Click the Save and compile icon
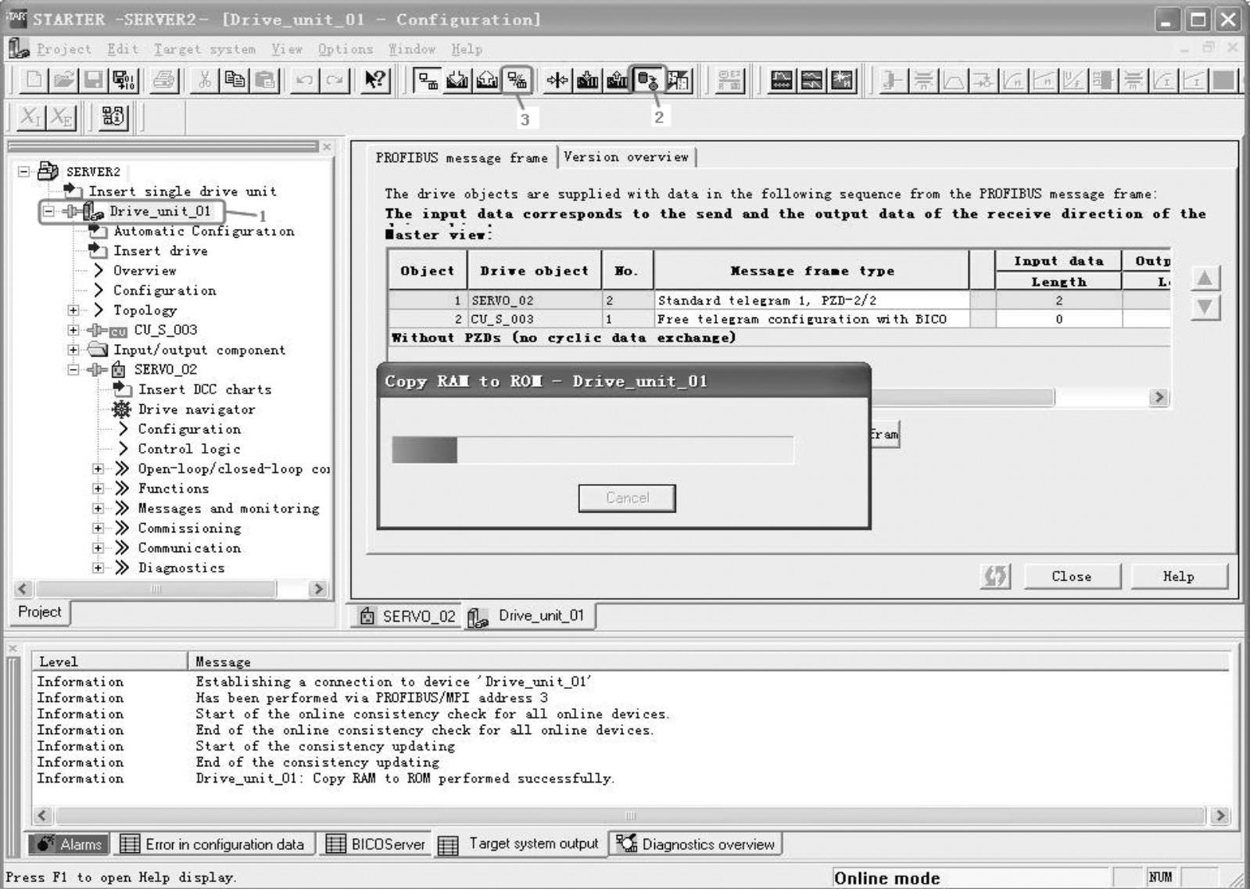 coord(124,80)
